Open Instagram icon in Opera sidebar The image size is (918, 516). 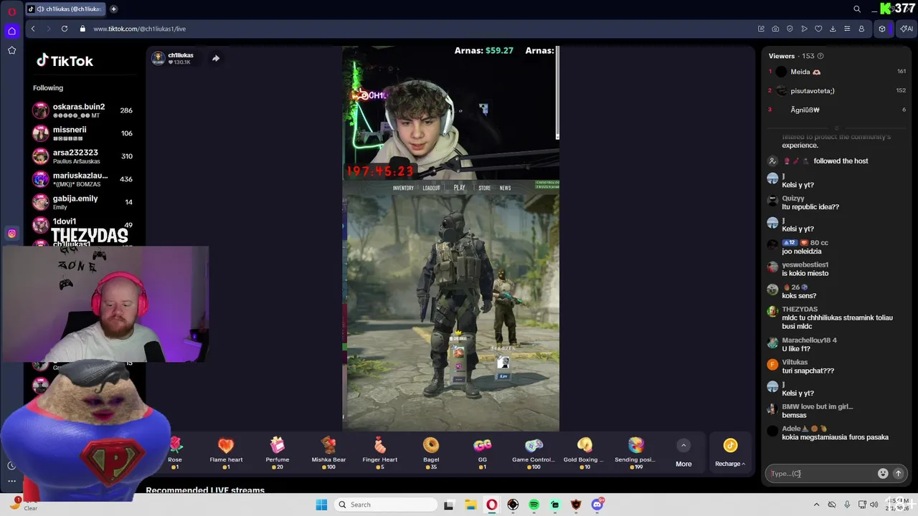11,233
